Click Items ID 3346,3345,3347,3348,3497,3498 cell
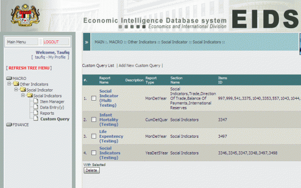The image size is (301, 188). click(x=248, y=153)
